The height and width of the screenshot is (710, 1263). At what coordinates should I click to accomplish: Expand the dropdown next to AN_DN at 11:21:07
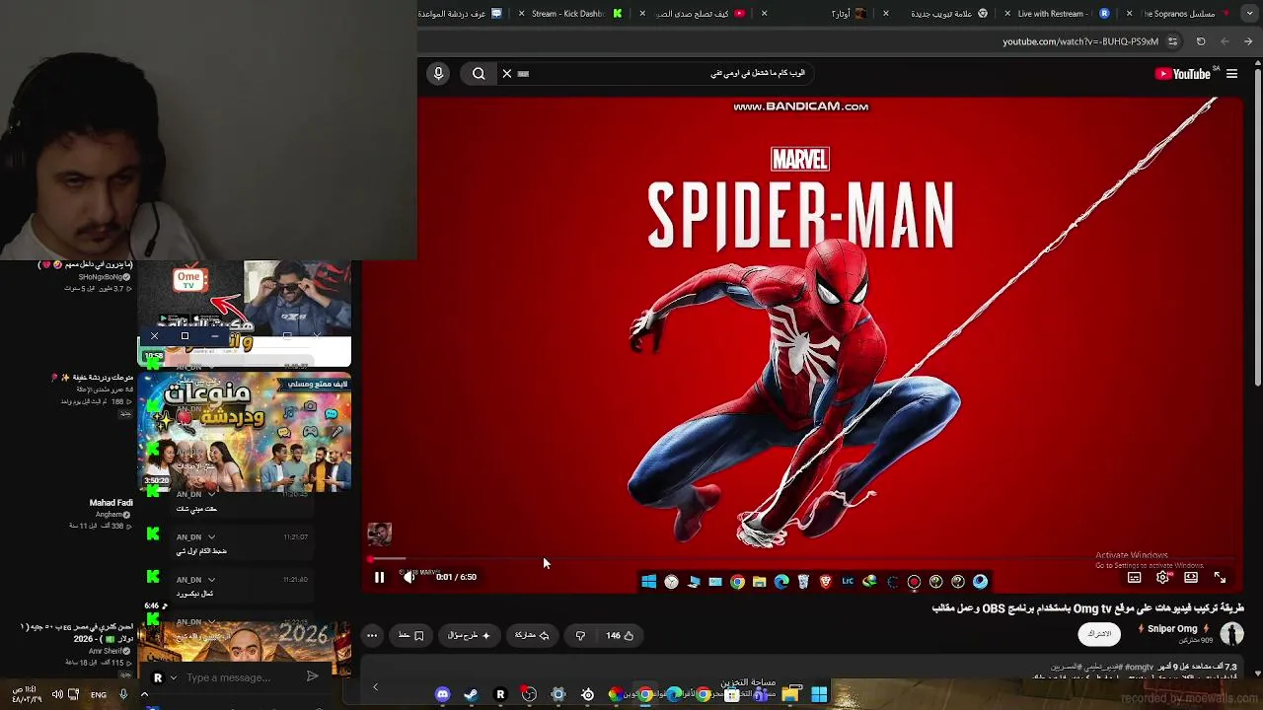211,537
